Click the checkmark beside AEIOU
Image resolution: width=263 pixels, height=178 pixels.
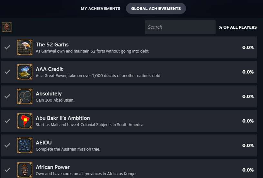pyautogui.click(x=7, y=145)
